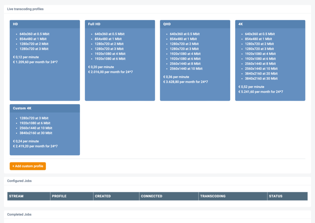Sort table by TRANSCODING column
Screen dimensions: 315x223
tap(213, 196)
